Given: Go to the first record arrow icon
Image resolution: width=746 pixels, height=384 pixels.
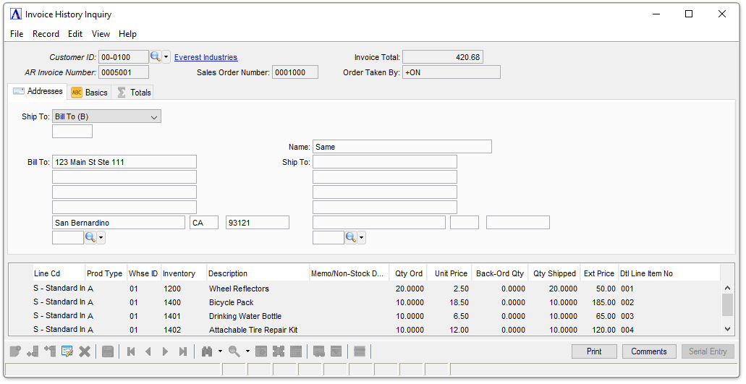Looking at the screenshot, I should (x=131, y=351).
